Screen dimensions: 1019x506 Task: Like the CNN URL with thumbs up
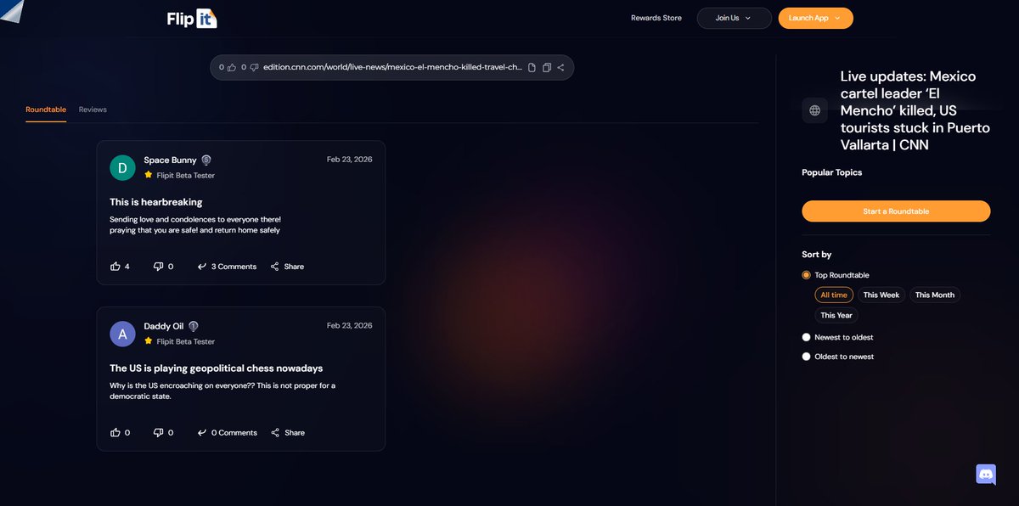[x=232, y=67]
